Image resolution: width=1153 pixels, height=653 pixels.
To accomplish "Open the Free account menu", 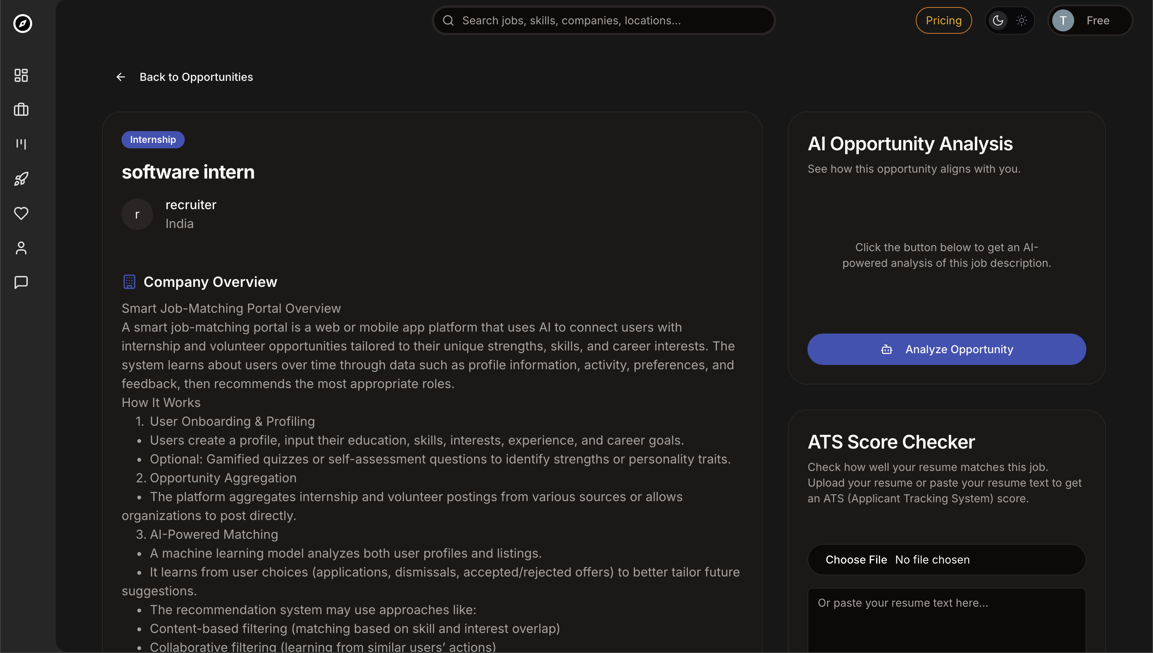I will click(x=1089, y=20).
